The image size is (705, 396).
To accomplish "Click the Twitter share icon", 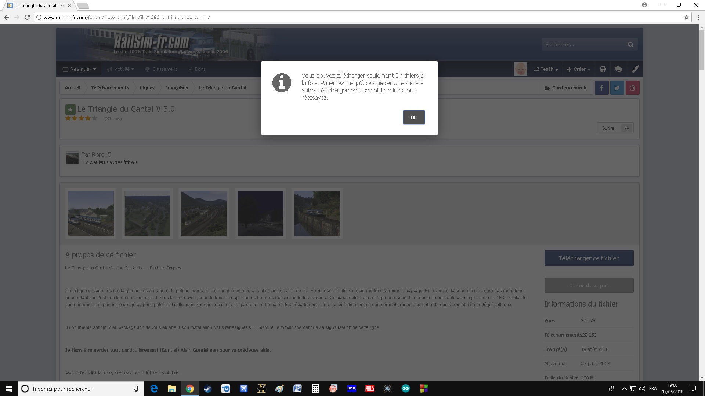I will [617, 88].
